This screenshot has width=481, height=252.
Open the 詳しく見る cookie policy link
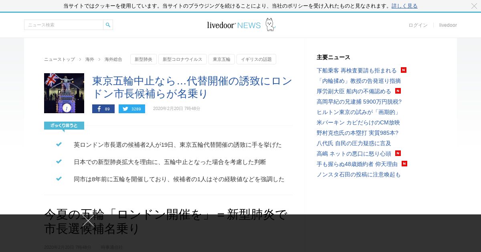tap(404, 6)
